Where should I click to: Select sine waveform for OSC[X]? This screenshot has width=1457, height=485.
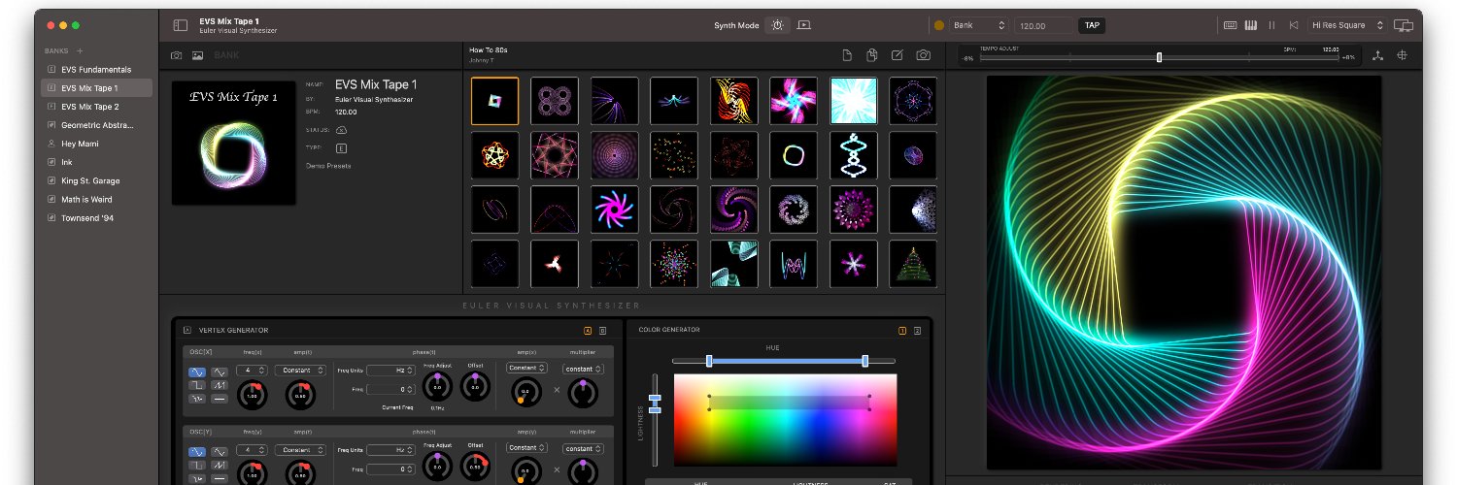coord(197,372)
